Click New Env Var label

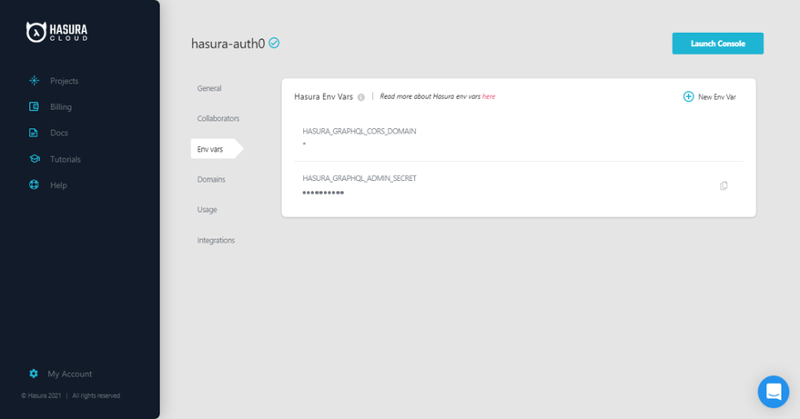pyautogui.click(x=717, y=97)
